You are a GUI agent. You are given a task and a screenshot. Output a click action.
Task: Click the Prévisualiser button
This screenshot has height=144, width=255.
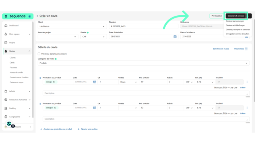coord(217,16)
